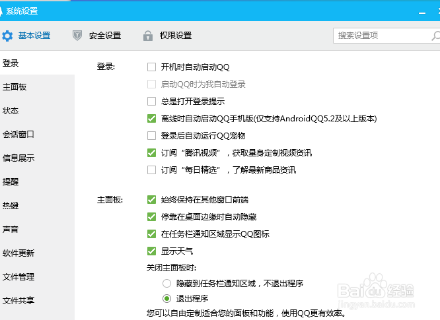Disable 停靠在桌面边缘时自动隐藏
The image size is (440, 320).
pos(151,216)
